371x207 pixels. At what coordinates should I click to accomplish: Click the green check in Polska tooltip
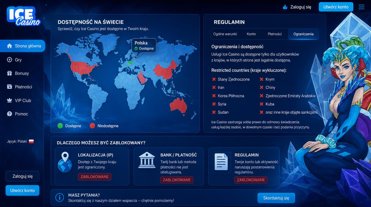(136, 49)
